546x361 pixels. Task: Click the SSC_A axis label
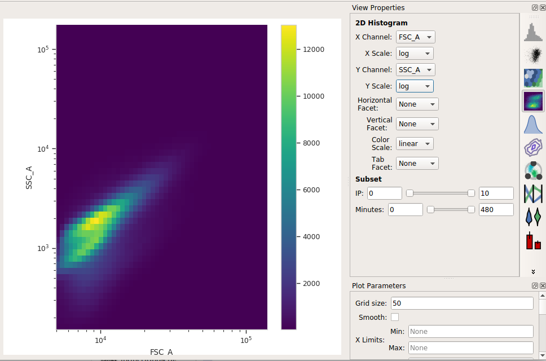click(x=29, y=178)
